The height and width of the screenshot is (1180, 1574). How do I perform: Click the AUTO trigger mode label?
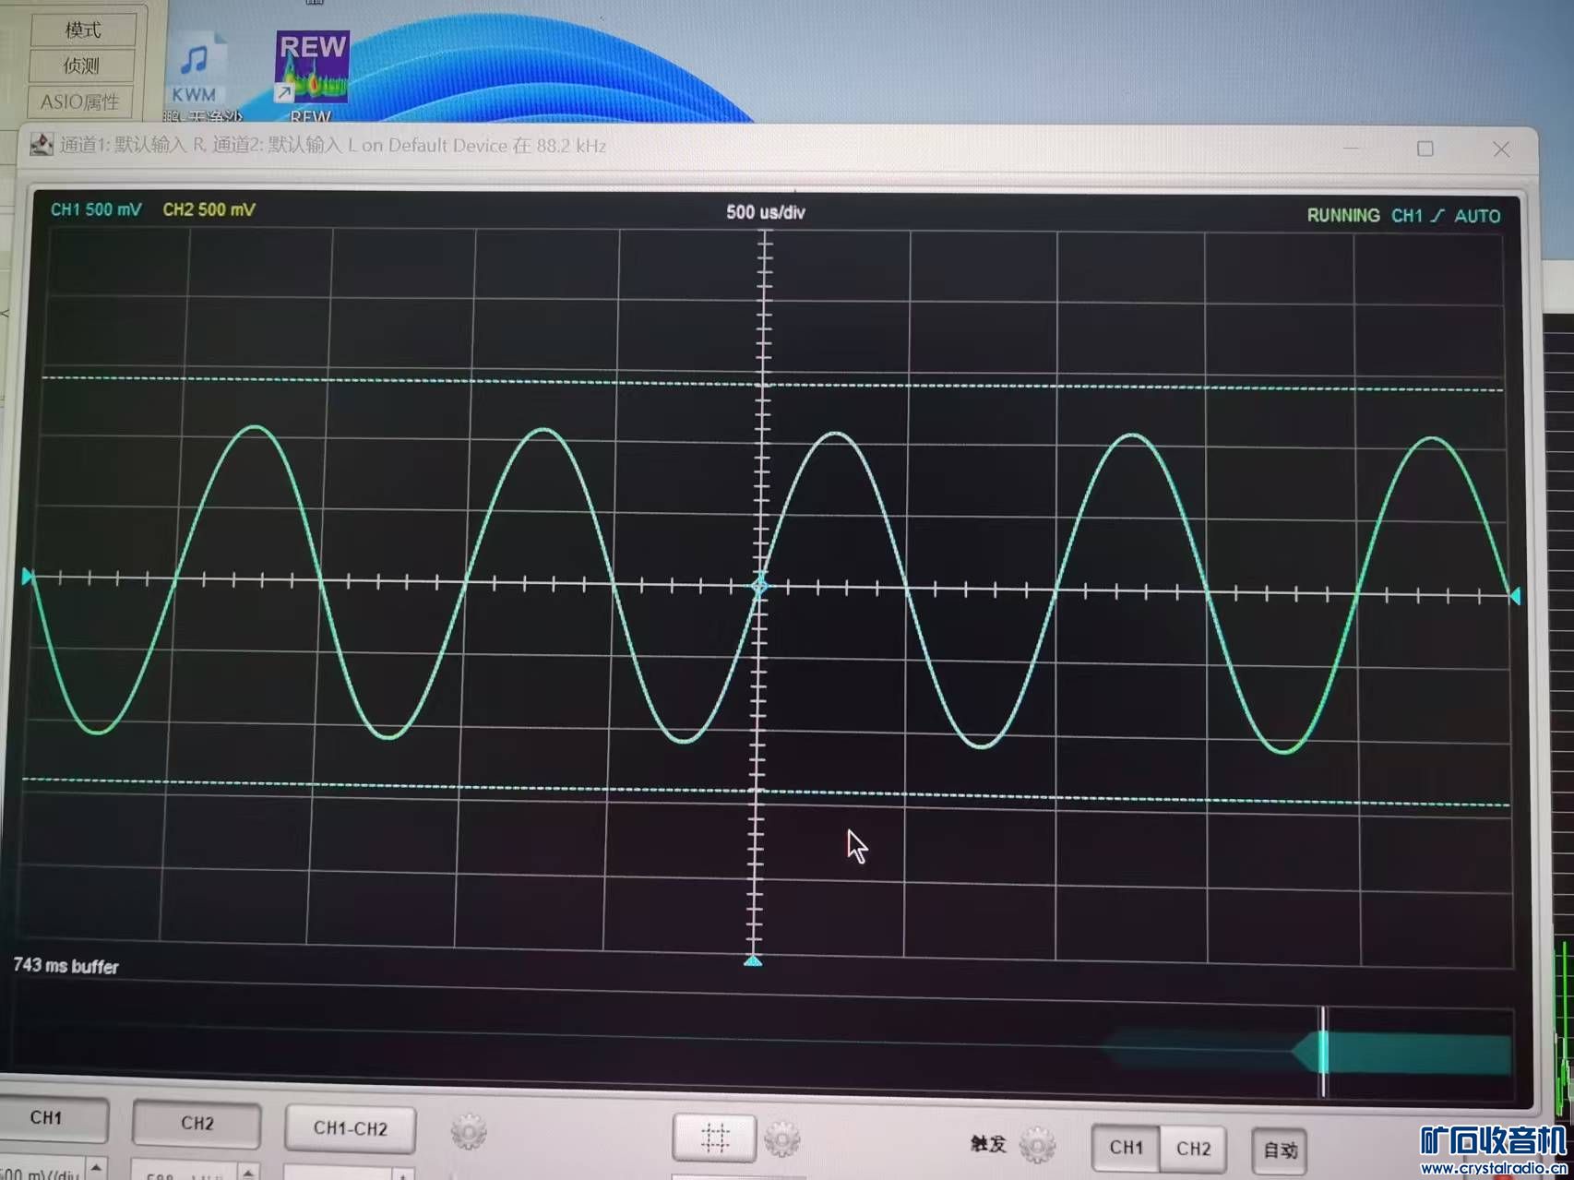1477,216
